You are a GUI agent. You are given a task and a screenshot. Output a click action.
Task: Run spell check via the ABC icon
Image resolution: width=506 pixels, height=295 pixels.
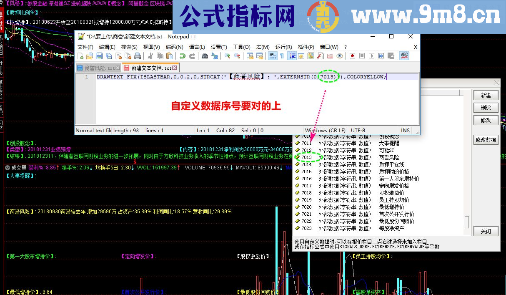(403, 56)
